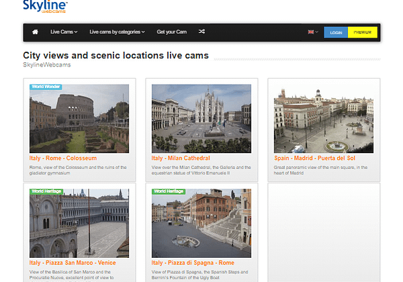Click Spain - Madrid - Puerta del Sol title
Image resolution: width=403 pixels, height=282 pixels.
(315, 158)
